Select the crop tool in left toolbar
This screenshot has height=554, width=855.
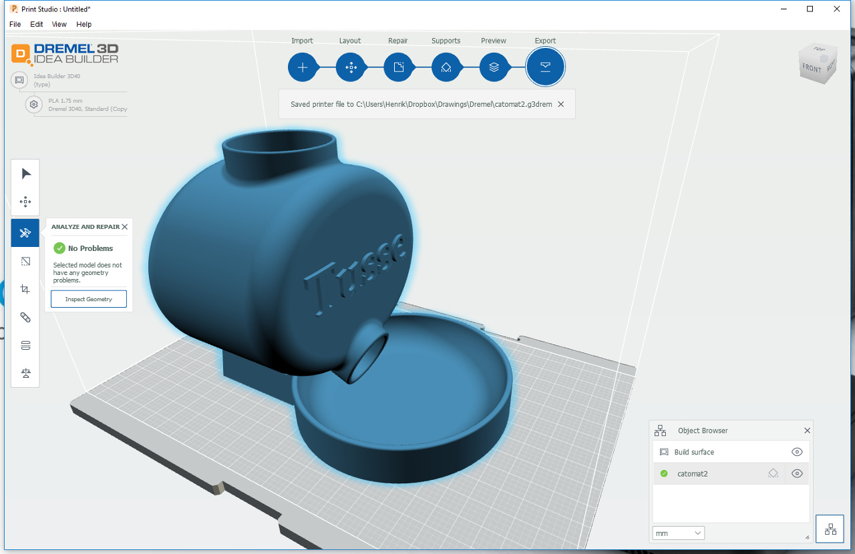[x=25, y=289]
